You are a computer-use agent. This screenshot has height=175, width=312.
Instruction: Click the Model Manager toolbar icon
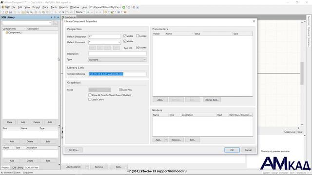[125, 12]
